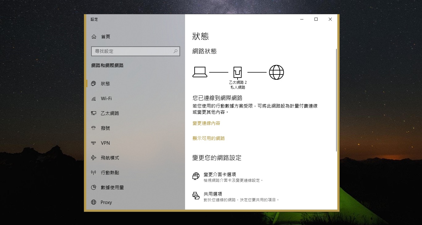
Task: Select the 乙太網路 (Ethernet) sidebar icon
Action: click(x=94, y=113)
